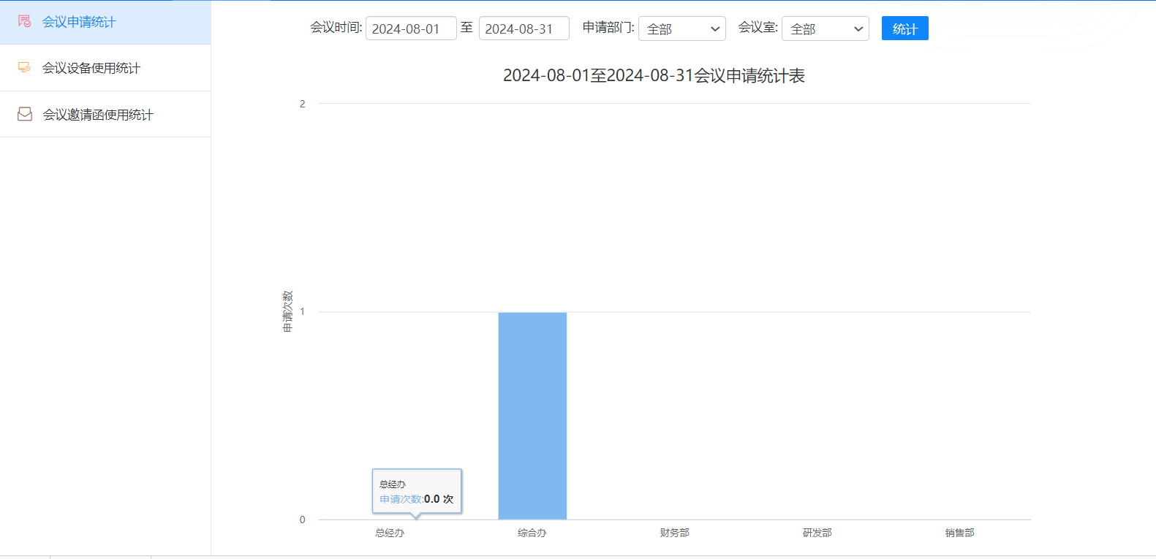Click the 会议邀请函使用统计 envelope icon
This screenshot has width=1156, height=559.
(25, 115)
